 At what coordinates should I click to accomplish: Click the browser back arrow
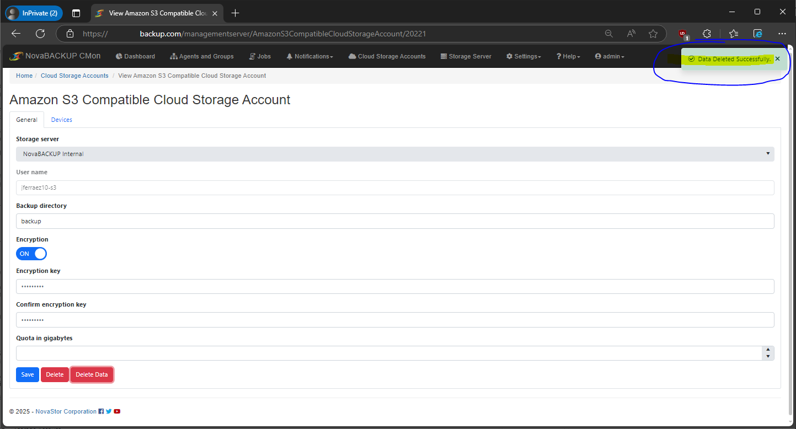(16, 34)
